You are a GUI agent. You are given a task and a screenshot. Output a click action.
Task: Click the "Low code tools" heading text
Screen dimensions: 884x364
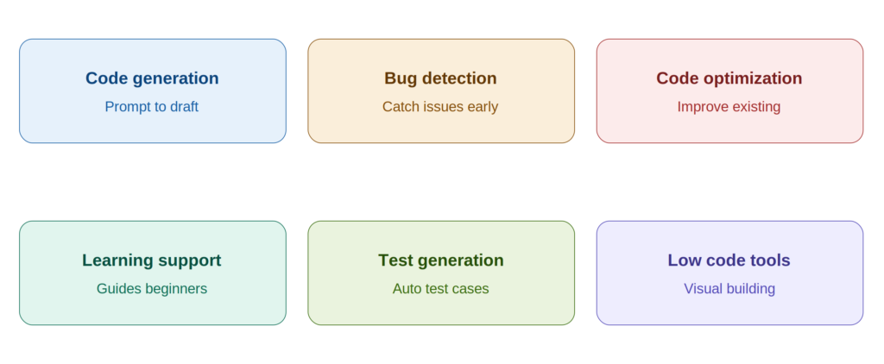click(x=729, y=260)
